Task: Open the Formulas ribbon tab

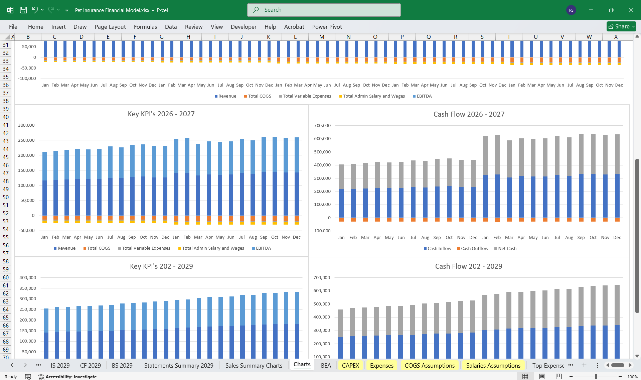Action: click(x=145, y=26)
